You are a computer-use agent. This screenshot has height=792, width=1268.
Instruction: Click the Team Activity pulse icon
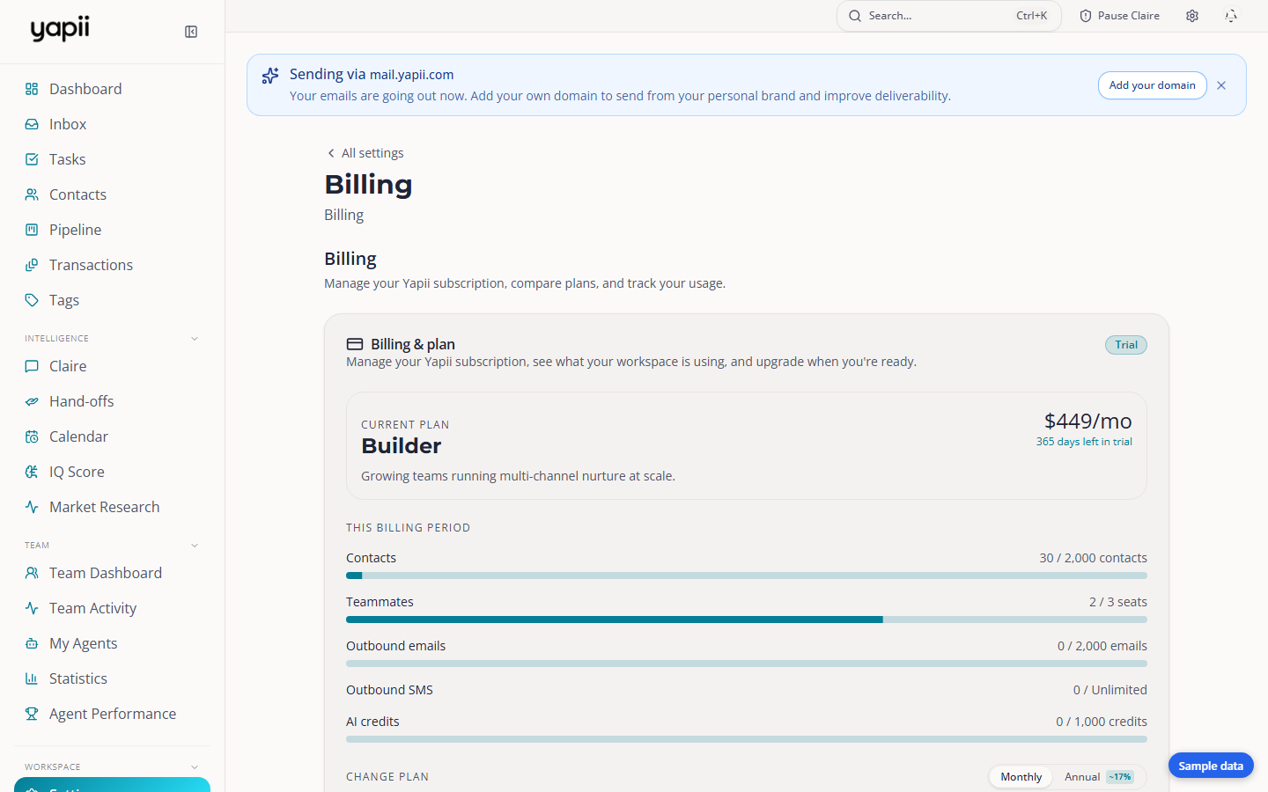(32, 608)
